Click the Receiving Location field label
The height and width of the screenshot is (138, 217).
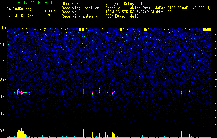[80, 8]
